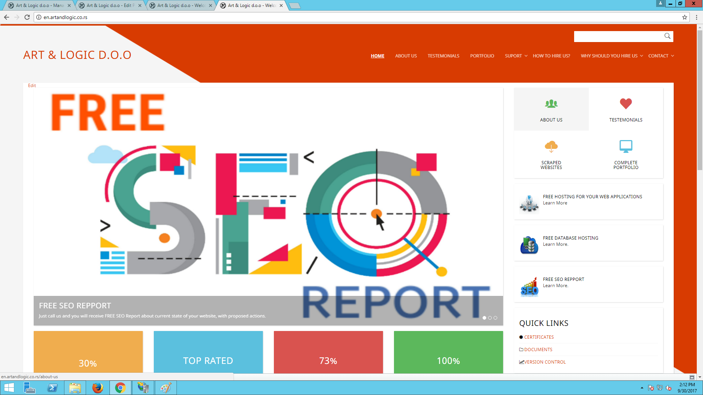Click the Chrome forward arrow

[x=17, y=17]
